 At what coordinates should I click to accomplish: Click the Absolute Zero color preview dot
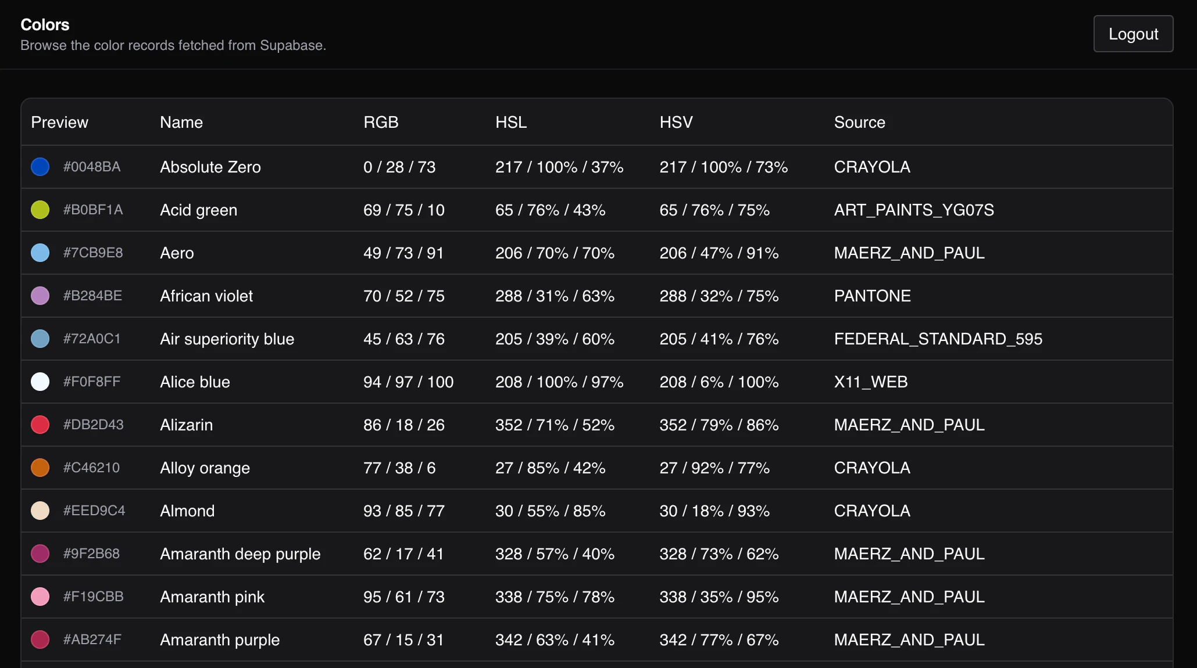click(40, 167)
